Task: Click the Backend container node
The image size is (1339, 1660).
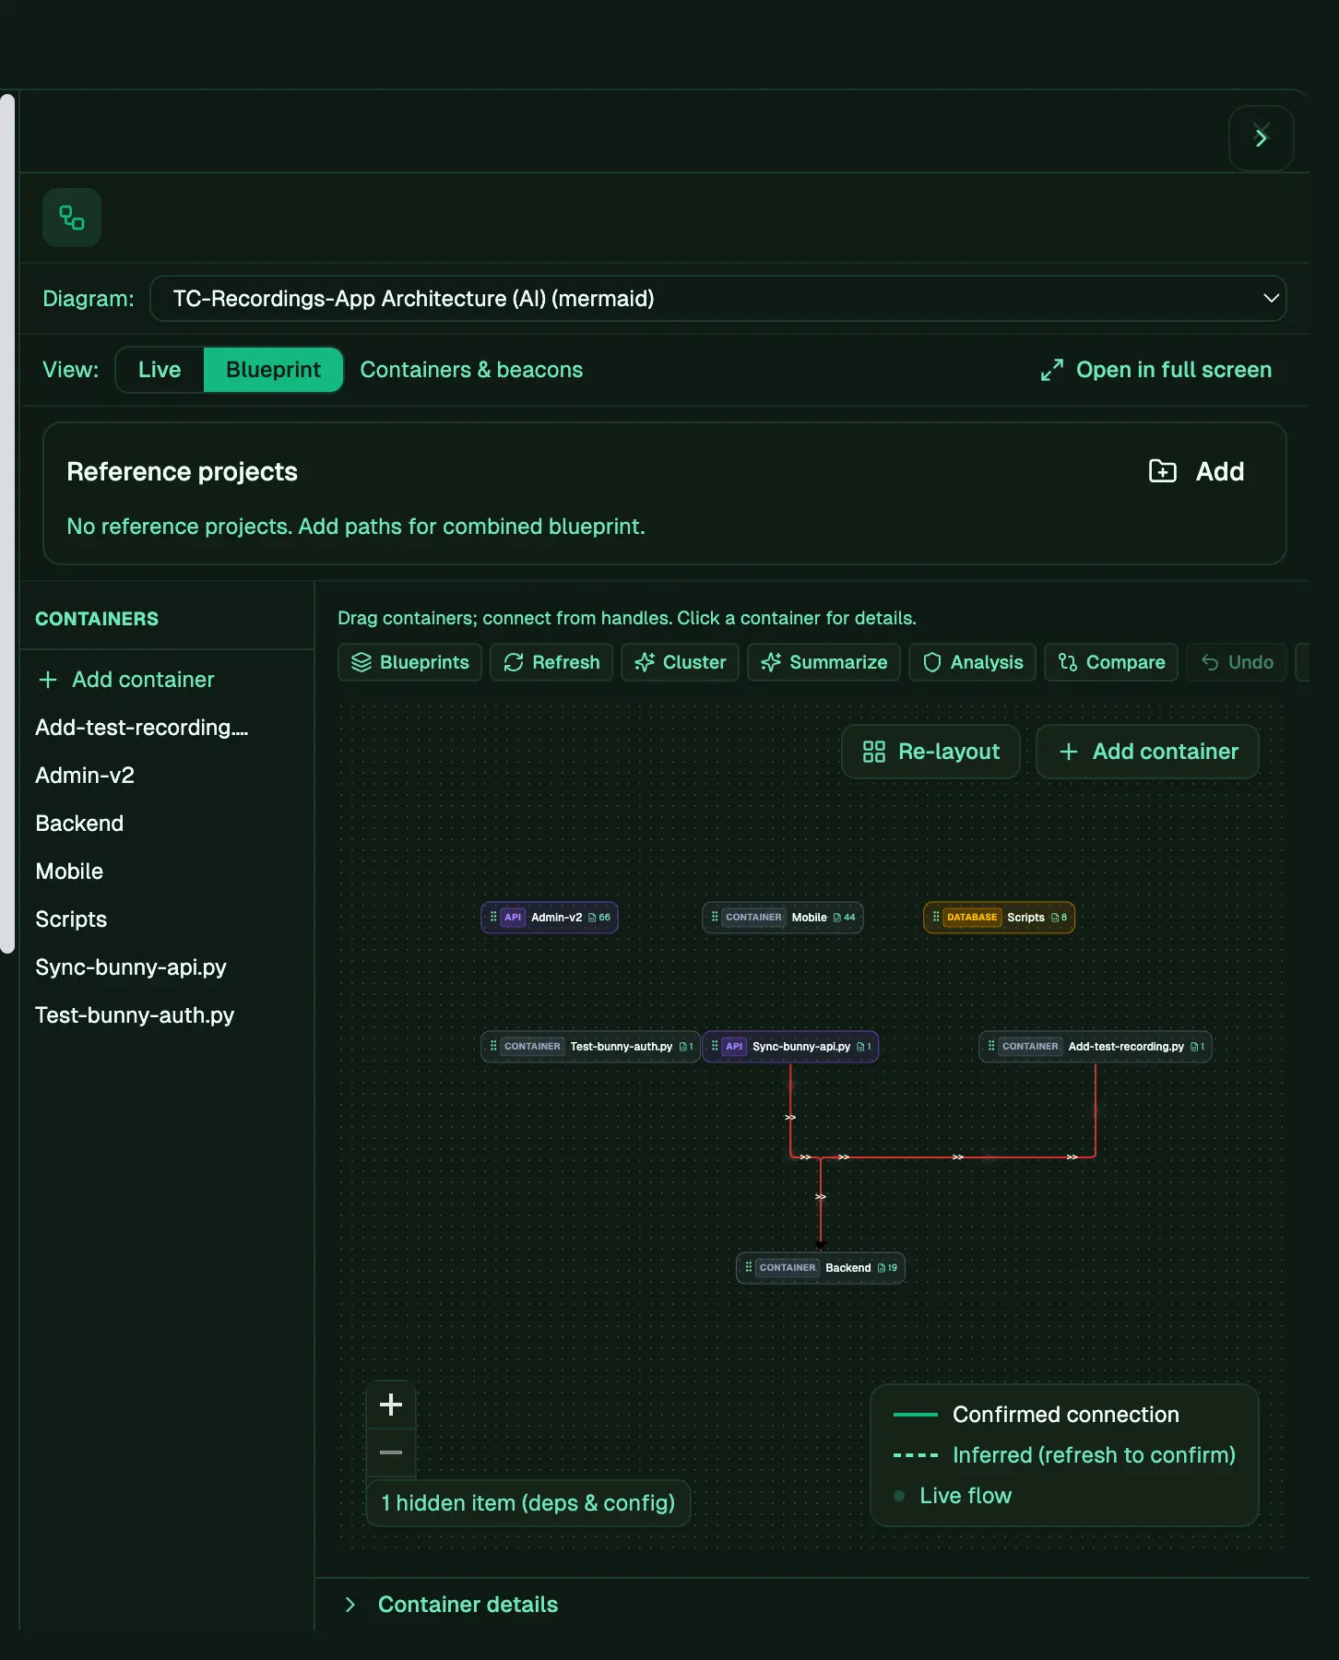Action: tap(821, 1268)
